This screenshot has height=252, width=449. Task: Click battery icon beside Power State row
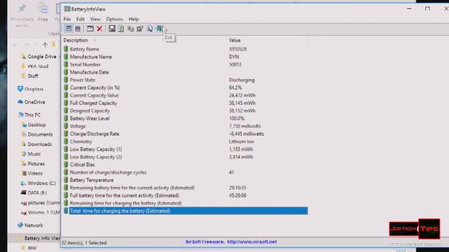[66, 80]
